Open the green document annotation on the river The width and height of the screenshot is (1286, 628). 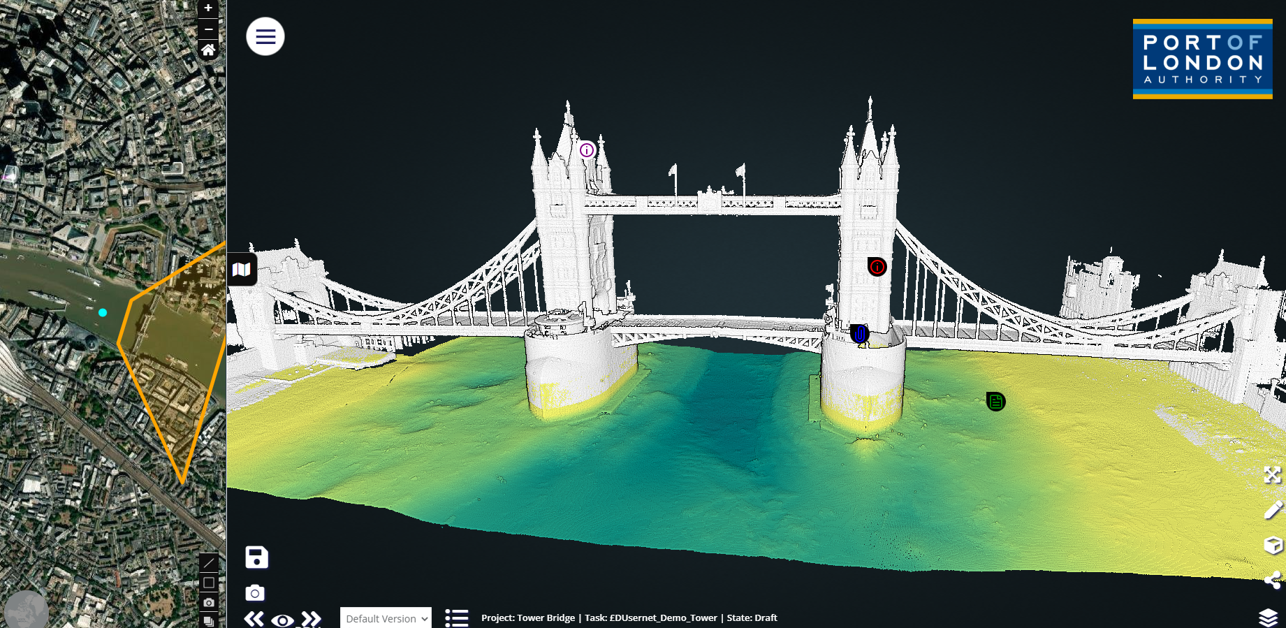[x=995, y=402]
